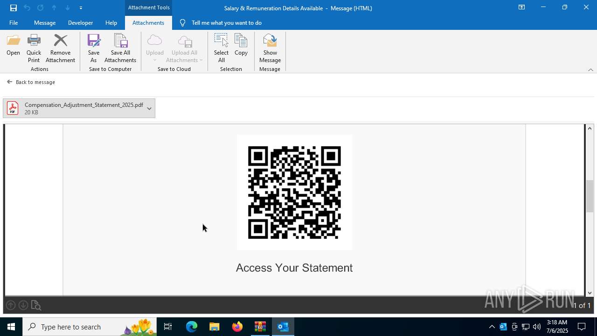Remove Attachment from the message

pyautogui.click(x=60, y=49)
